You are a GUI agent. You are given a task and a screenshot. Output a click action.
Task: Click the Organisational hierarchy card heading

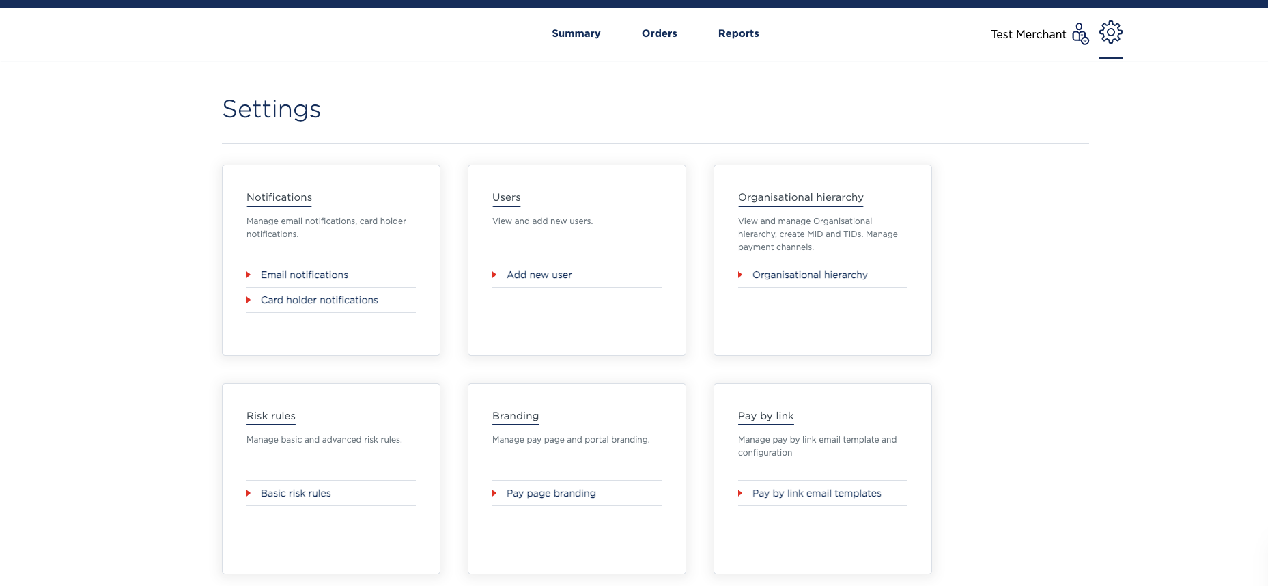click(801, 197)
